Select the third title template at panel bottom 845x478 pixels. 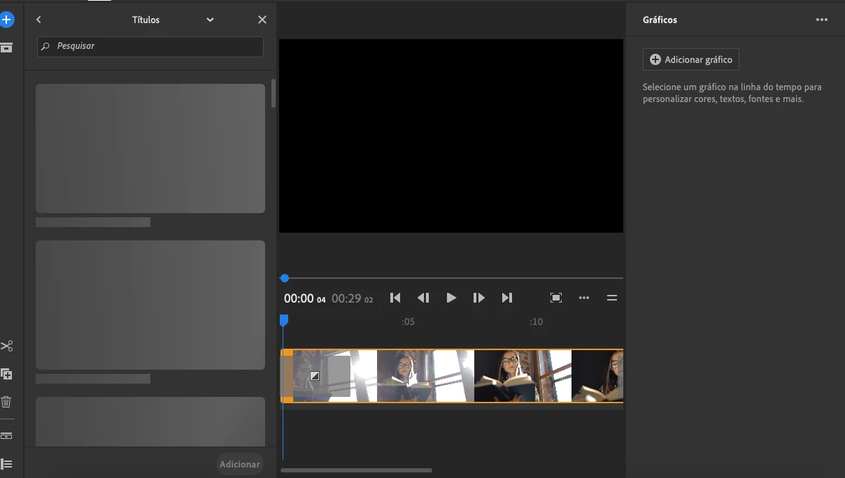click(150, 421)
